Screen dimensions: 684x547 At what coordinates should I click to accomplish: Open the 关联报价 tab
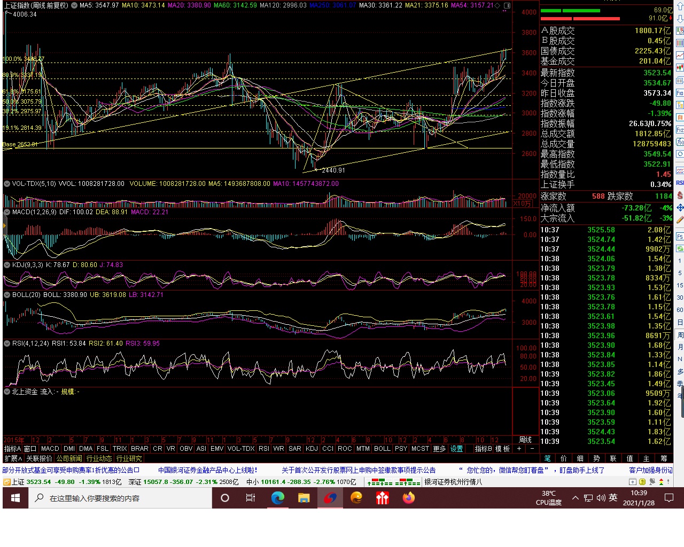(x=39, y=458)
